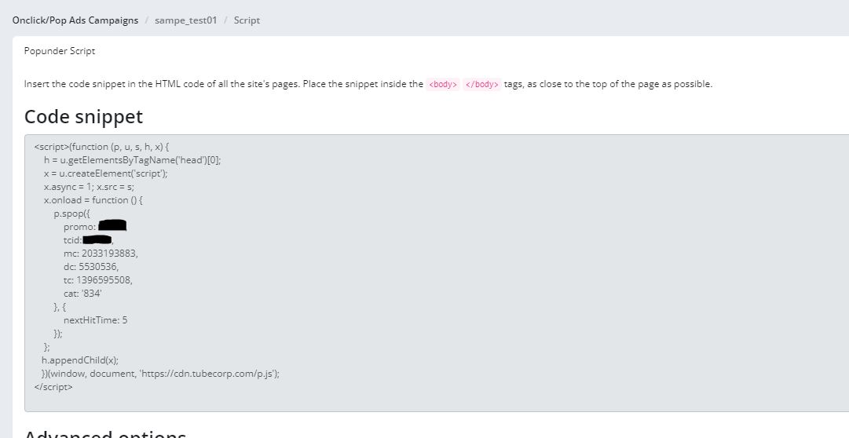Image resolution: width=849 pixels, height=438 pixels.
Task: Click the closing </script> tag line
Action: coord(53,386)
